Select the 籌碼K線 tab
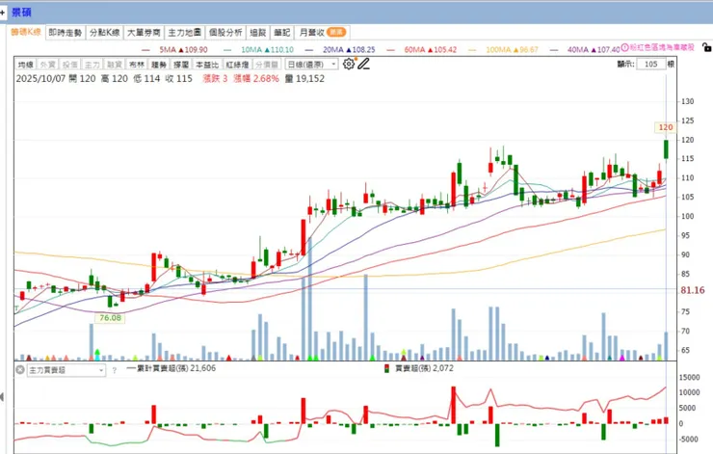 point(26,32)
